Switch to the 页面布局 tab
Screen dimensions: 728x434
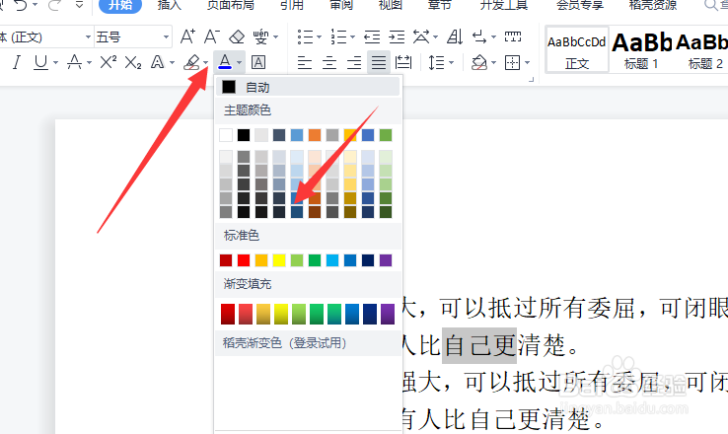click(230, 5)
